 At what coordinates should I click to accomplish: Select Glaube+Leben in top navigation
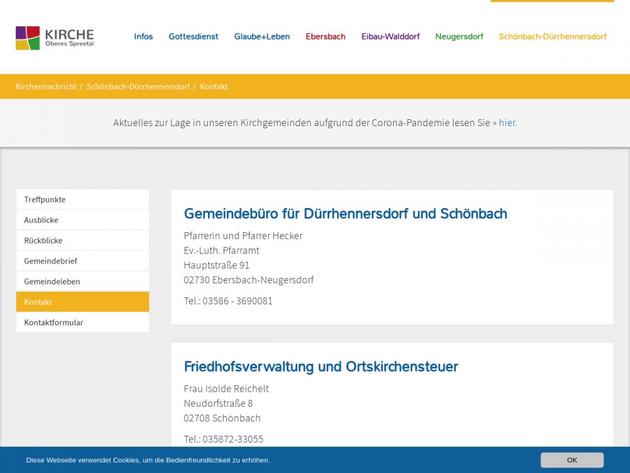[262, 37]
